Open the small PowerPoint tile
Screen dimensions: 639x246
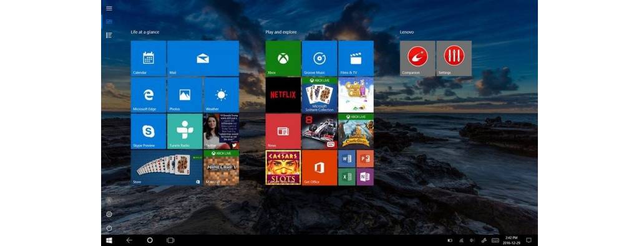tap(365, 159)
